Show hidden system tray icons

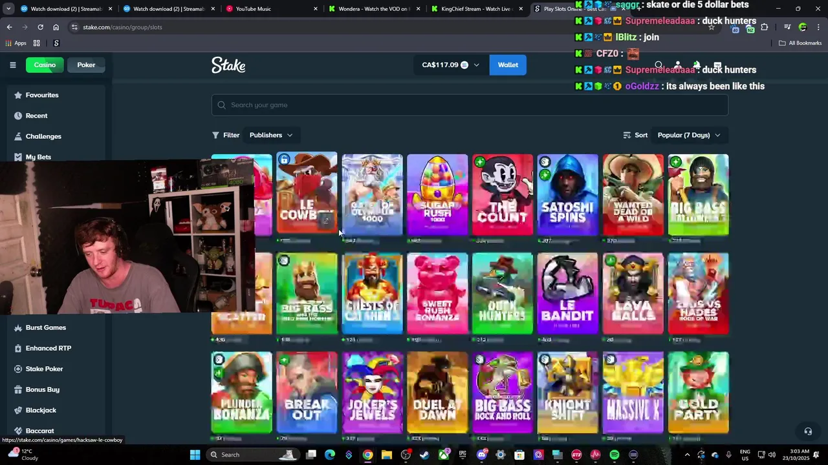click(x=687, y=455)
